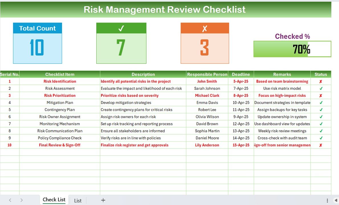Click the Risk Owner Assignment cell
Viewport: 339px width, 205px height.
(x=60, y=117)
